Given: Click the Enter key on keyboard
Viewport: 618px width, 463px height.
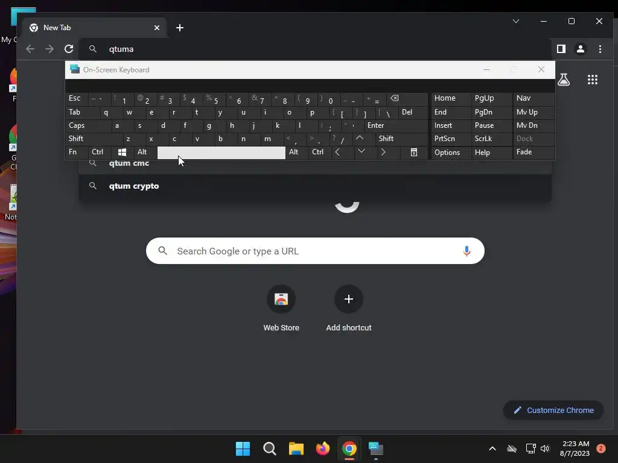Looking at the screenshot, I should pyautogui.click(x=396, y=125).
